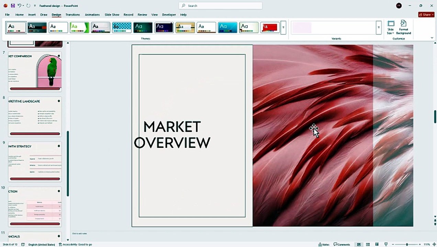This screenshot has width=437, height=247.
Task: Apply the white theme with brown underline
Action: point(206,27)
